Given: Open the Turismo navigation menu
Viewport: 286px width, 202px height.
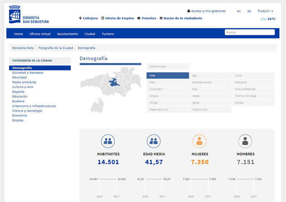Looking at the screenshot, I should (108, 34).
